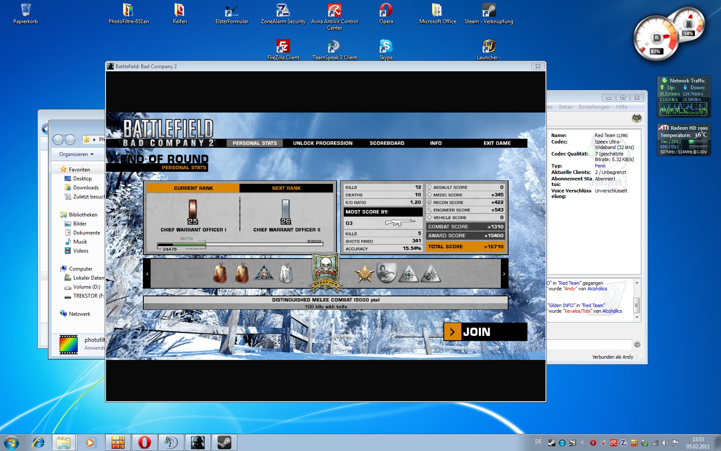Open Dokumente library in Explorer
Screen dimensions: 721x451
pos(86,233)
